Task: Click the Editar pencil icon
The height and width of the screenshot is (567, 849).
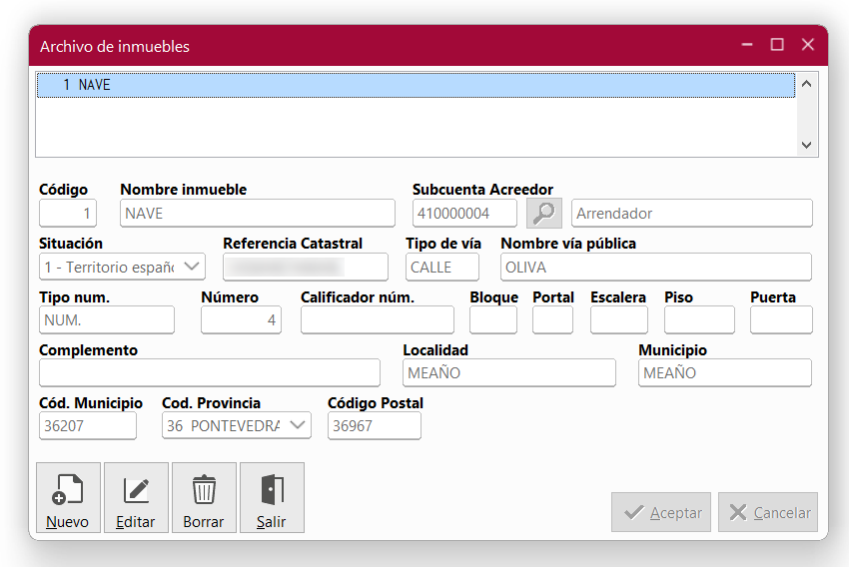Action: coord(136,491)
